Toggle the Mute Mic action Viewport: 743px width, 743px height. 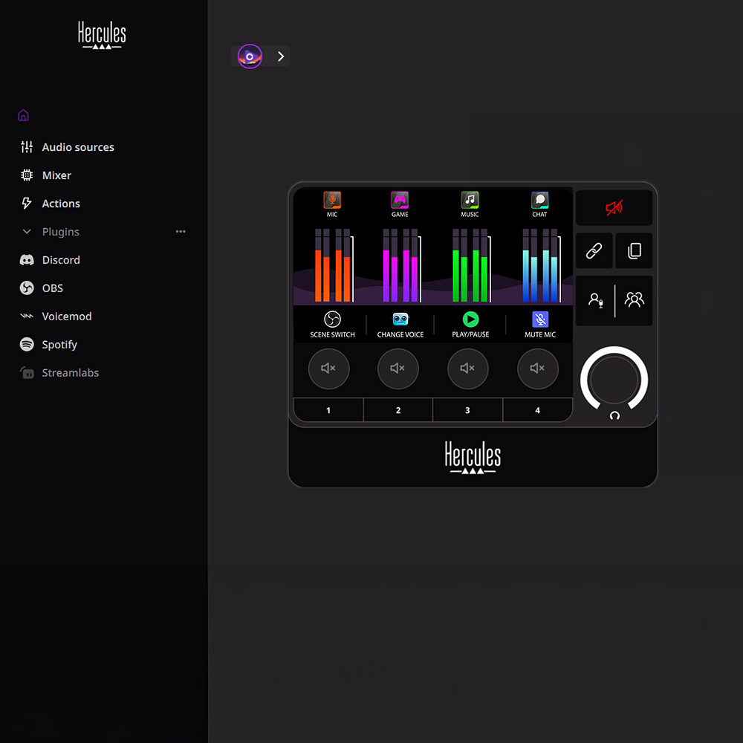(x=540, y=319)
